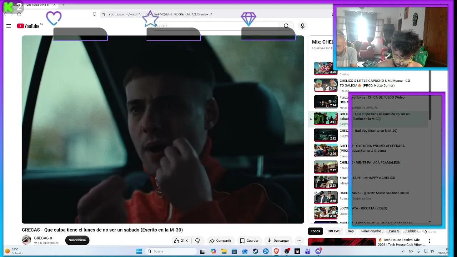
Task: Play the CHELICO GO TO GALICIA thumbnail
Action: (326, 86)
